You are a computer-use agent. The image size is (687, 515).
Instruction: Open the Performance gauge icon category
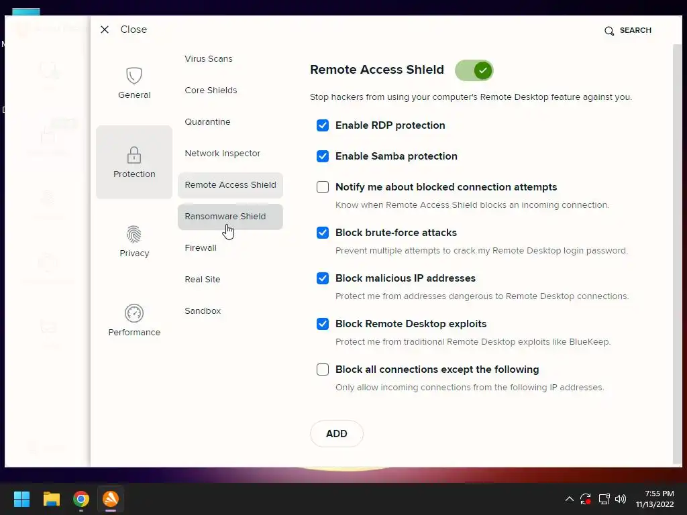tap(134, 320)
